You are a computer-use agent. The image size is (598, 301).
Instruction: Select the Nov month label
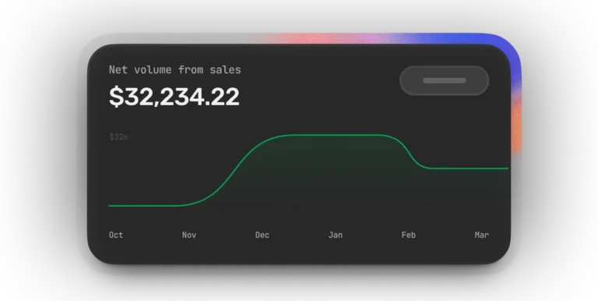click(x=189, y=235)
